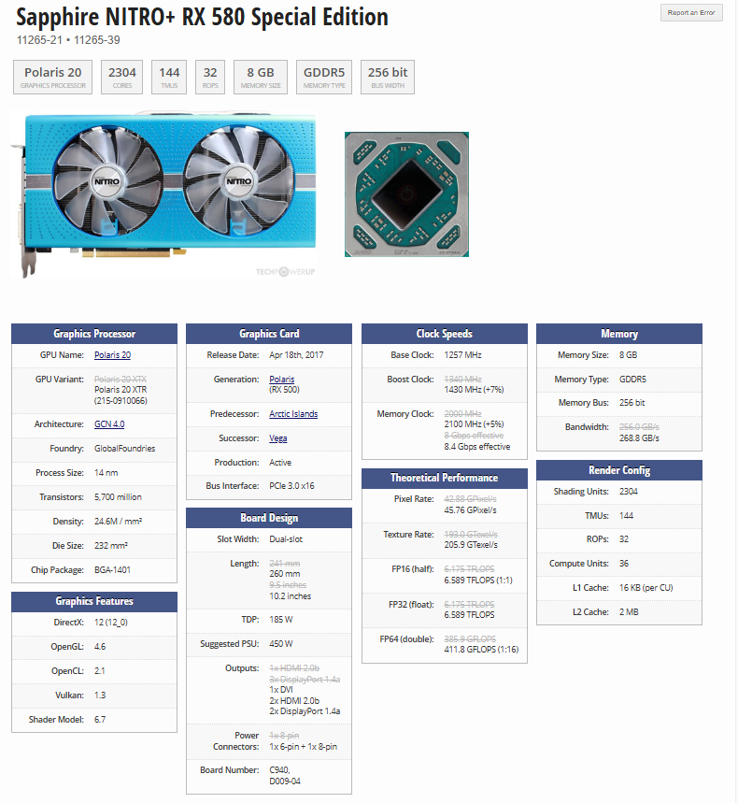Click the C940, board number value
The height and width of the screenshot is (803, 738).
[x=279, y=770]
